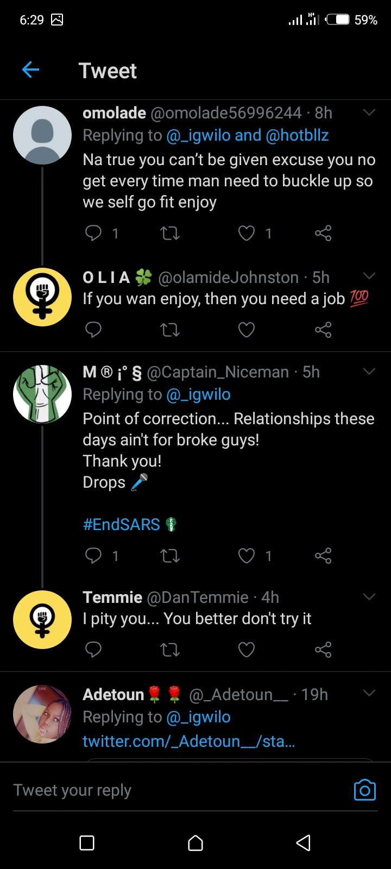Viewport: 391px width, 869px height.
Task: Like Captain_Niceman's broke guys tweet
Action: [247, 556]
